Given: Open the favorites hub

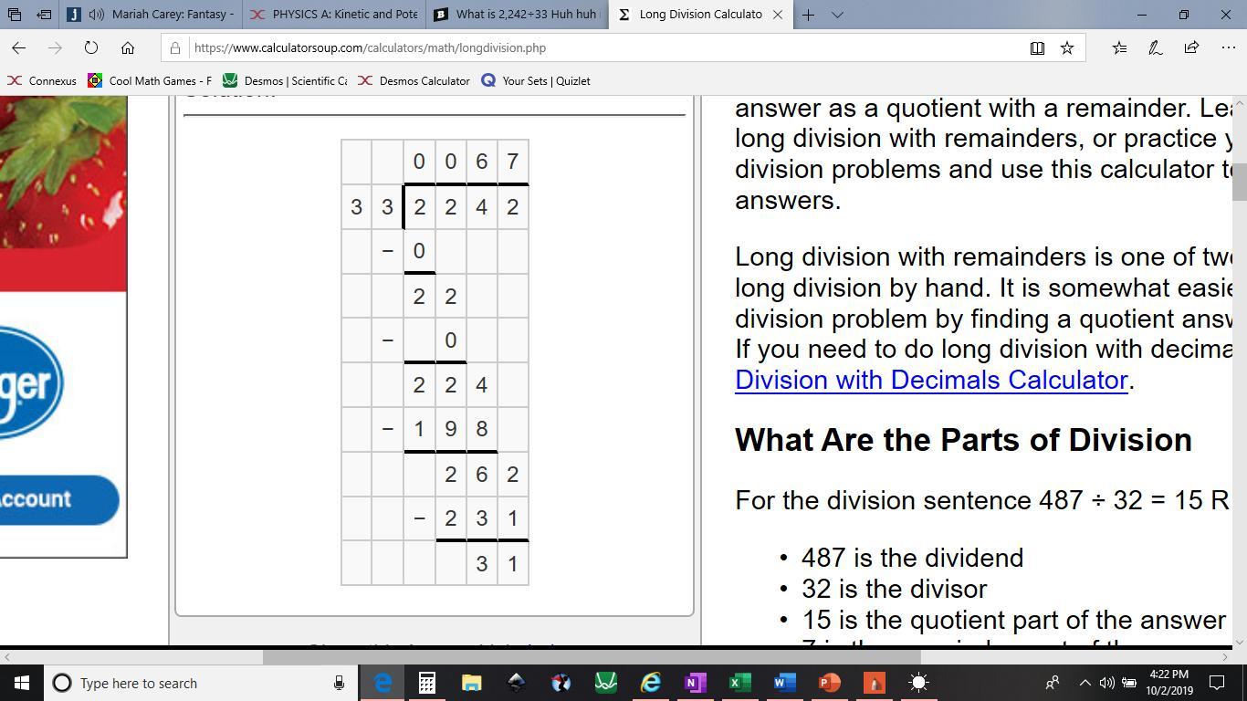Looking at the screenshot, I should point(1119,47).
